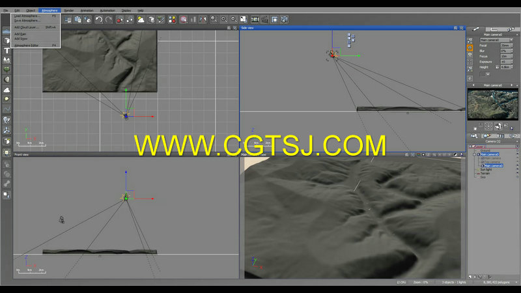The image size is (521, 293).
Task: Open the Render menu
Action: [x=69, y=10]
